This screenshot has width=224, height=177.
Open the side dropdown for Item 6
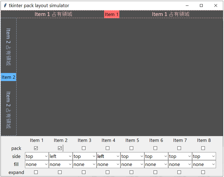pyautogui.click(x=156, y=156)
